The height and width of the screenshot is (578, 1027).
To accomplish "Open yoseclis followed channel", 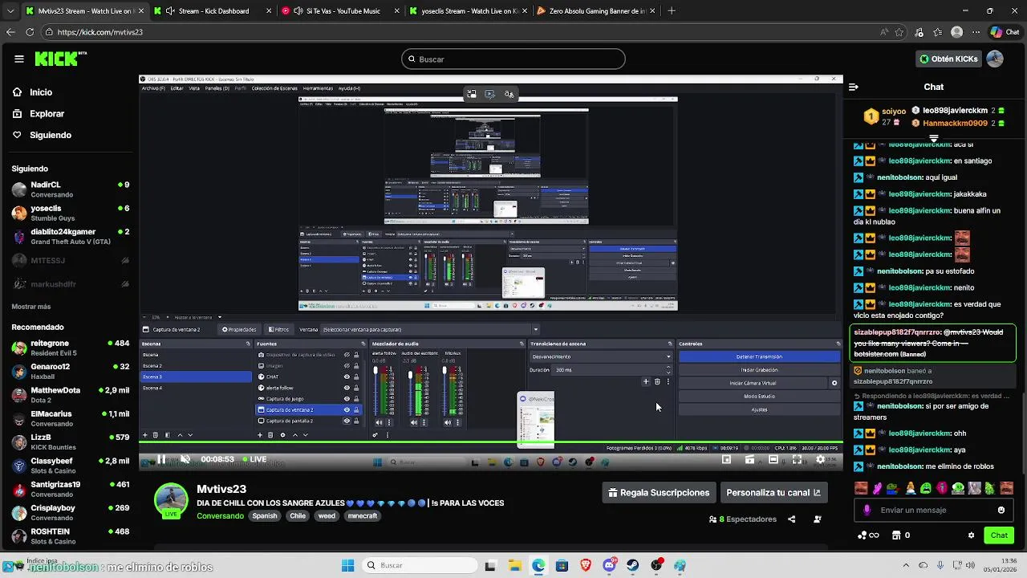I will pos(70,213).
